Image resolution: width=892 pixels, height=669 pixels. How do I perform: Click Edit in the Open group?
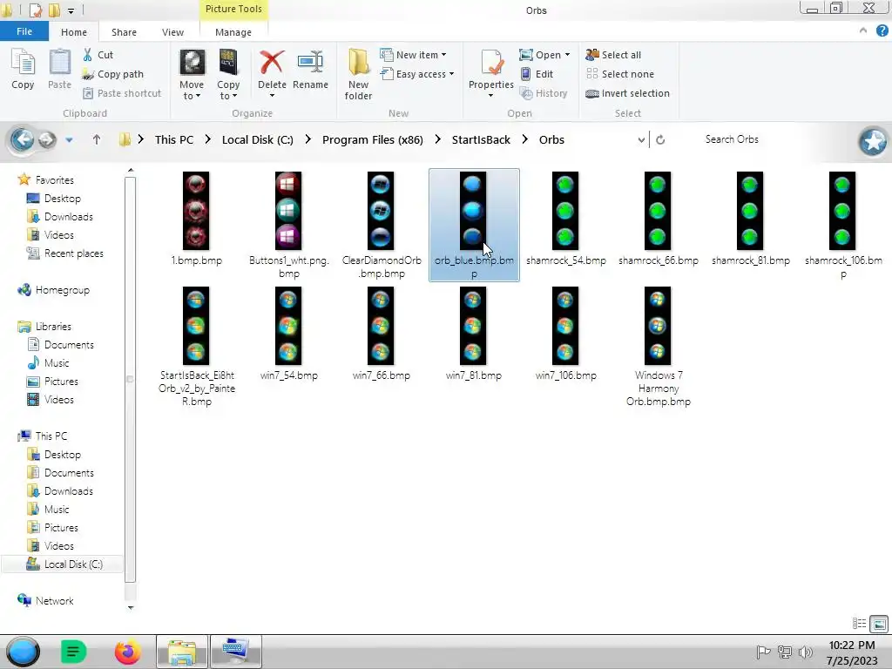coord(537,74)
